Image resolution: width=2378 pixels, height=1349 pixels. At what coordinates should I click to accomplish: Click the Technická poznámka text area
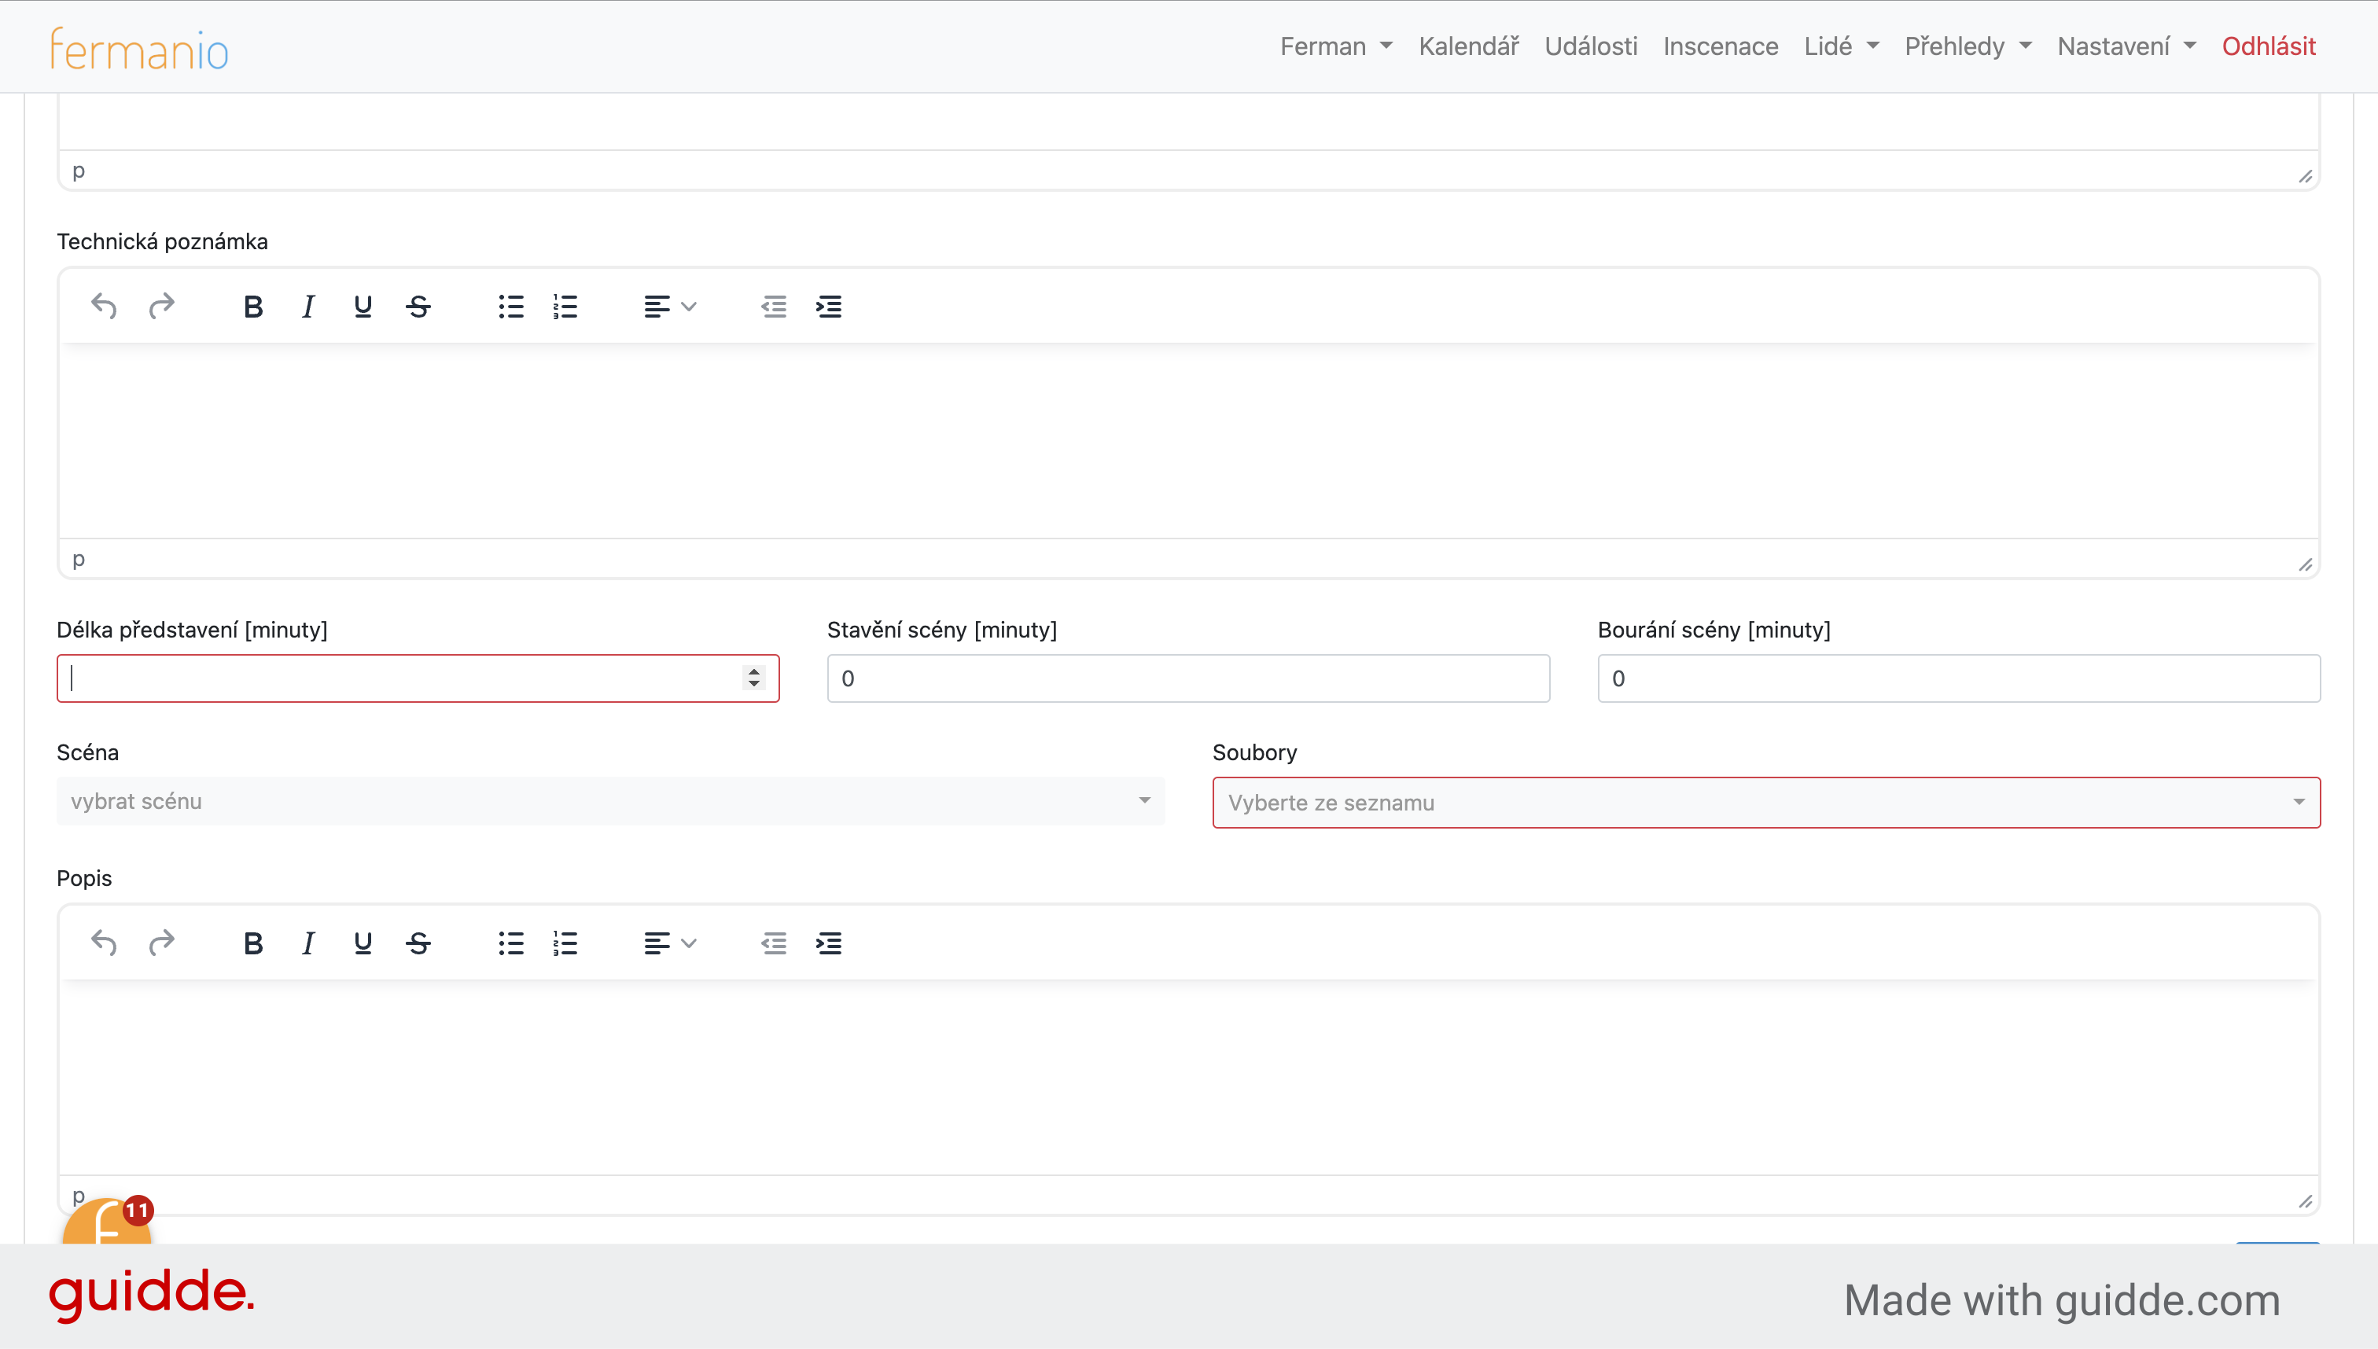(x=1188, y=441)
